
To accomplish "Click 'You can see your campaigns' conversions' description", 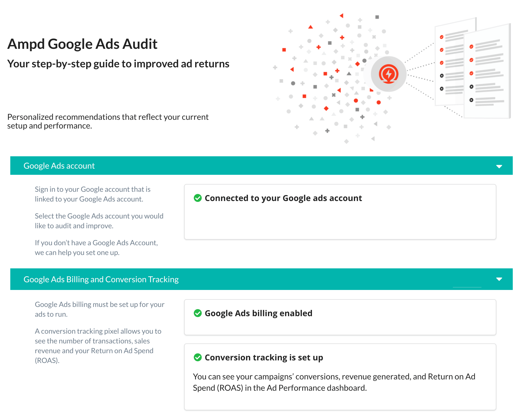I will point(334,382).
